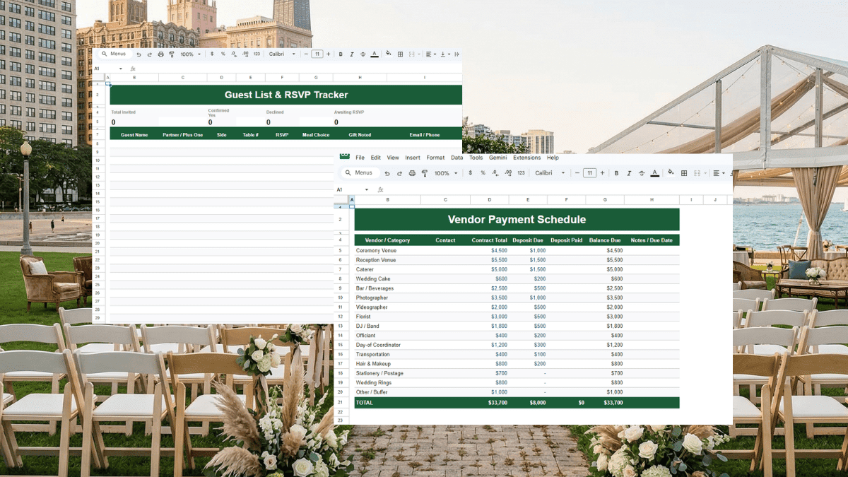This screenshot has height=477, width=848.
Task: Click the Undo icon
Action: point(388,172)
